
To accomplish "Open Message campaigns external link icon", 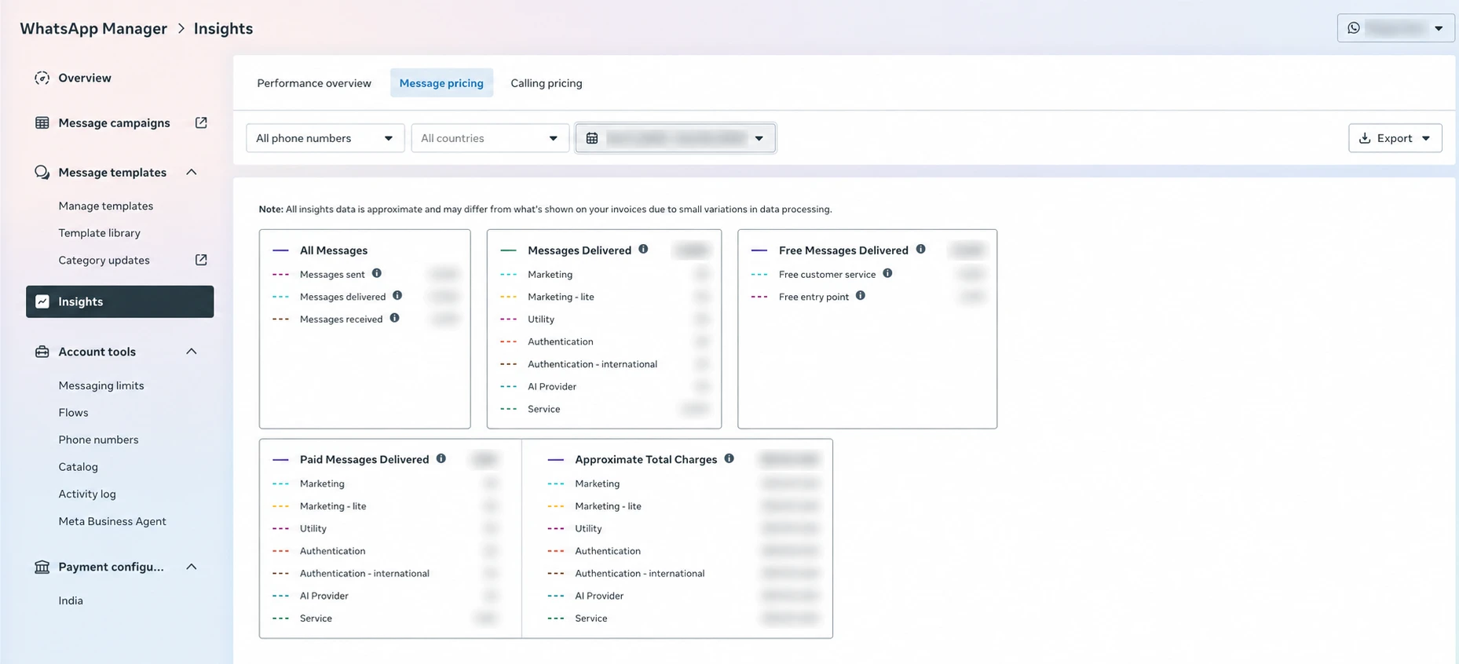I will click(x=201, y=122).
